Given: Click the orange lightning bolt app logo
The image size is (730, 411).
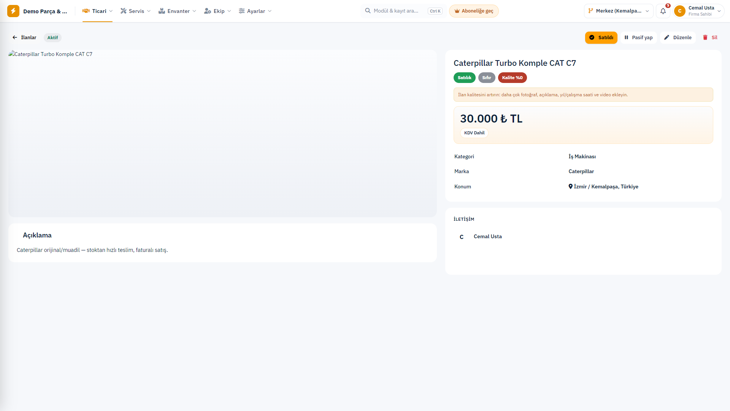Looking at the screenshot, I should tap(13, 11).
